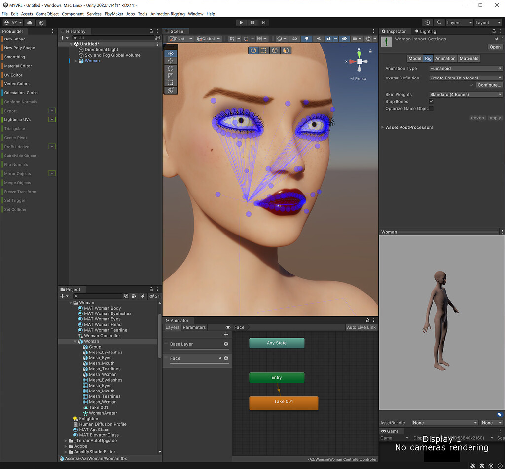This screenshot has width=505, height=469.
Task: Enable the Optimize Game Object checkbox
Action: pyautogui.click(x=431, y=108)
